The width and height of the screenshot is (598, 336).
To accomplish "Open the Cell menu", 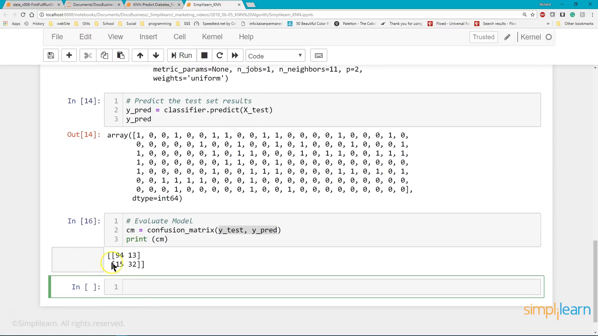I will [x=179, y=36].
